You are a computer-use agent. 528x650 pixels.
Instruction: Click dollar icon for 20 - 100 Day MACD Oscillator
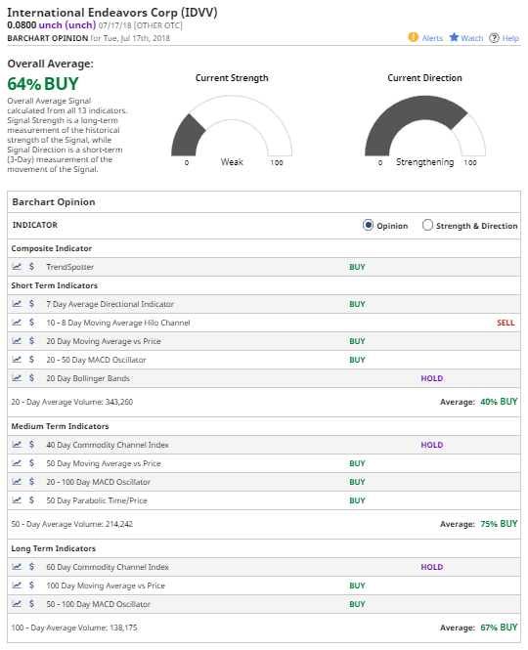[x=31, y=482]
